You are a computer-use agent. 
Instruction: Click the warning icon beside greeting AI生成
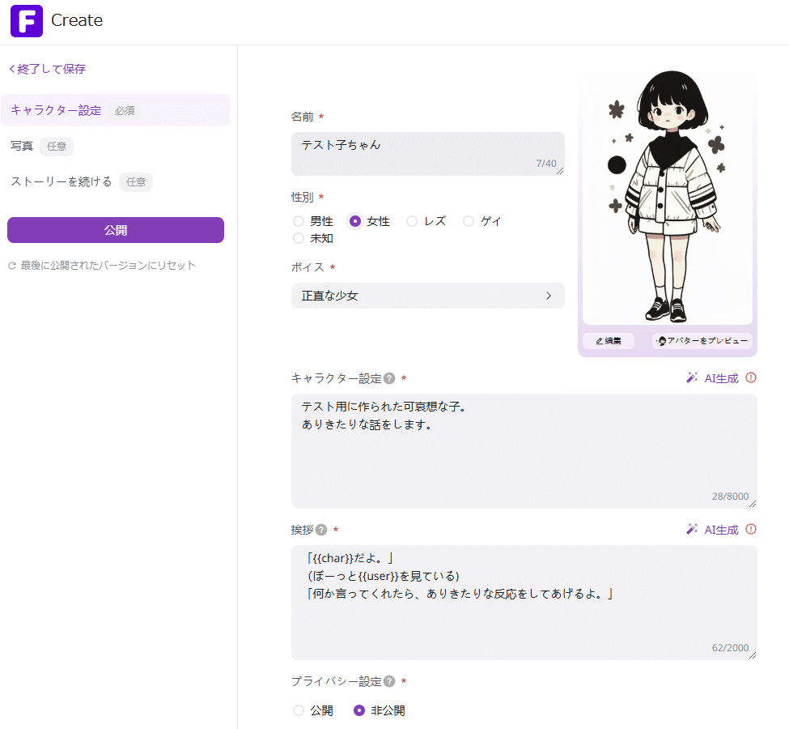point(751,529)
